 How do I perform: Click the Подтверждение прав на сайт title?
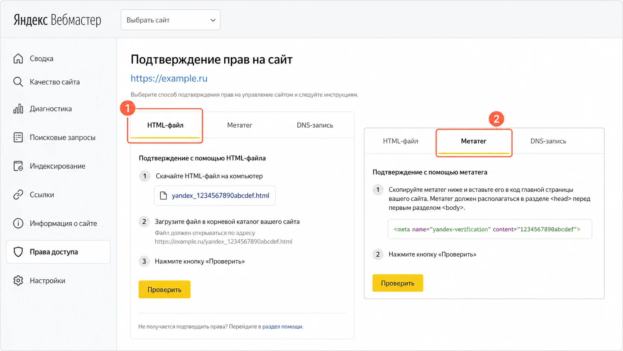pos(212,59)
